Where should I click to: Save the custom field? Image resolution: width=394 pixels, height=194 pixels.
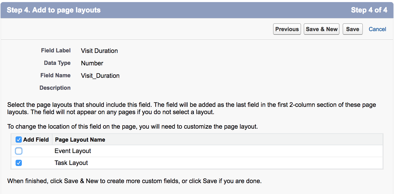point(352,29)
